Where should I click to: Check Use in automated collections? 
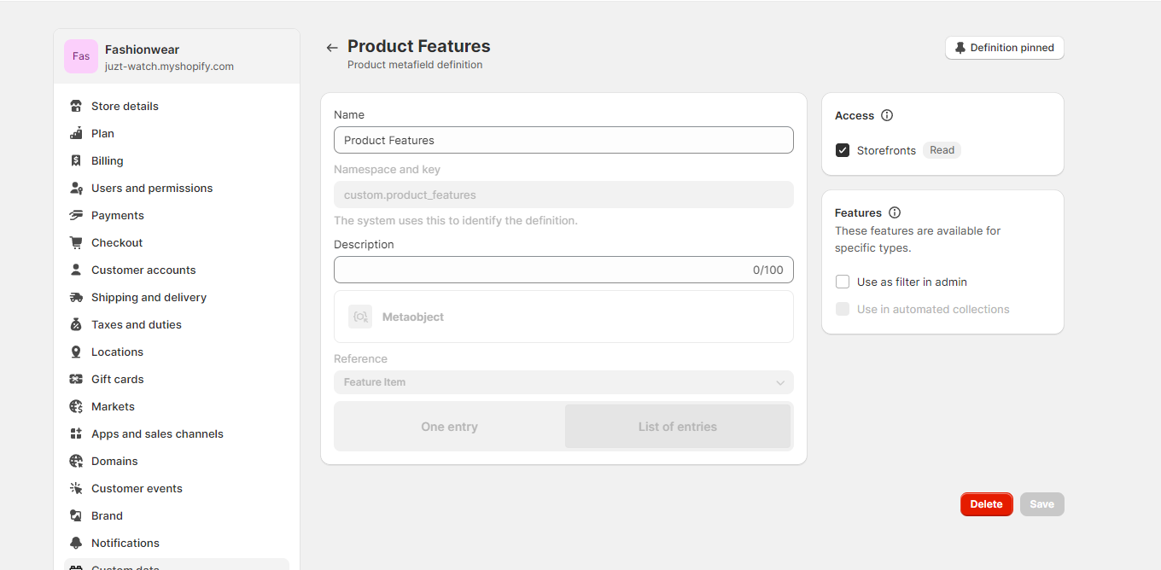[843, 309]
